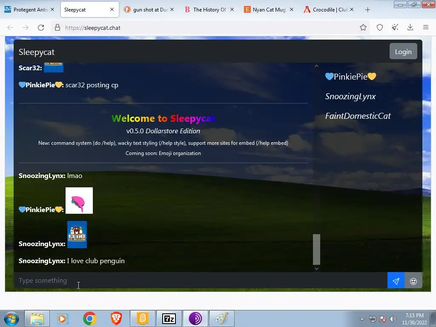
Task: Open the shield protection icon in toolbar
Action: [379, 27]
